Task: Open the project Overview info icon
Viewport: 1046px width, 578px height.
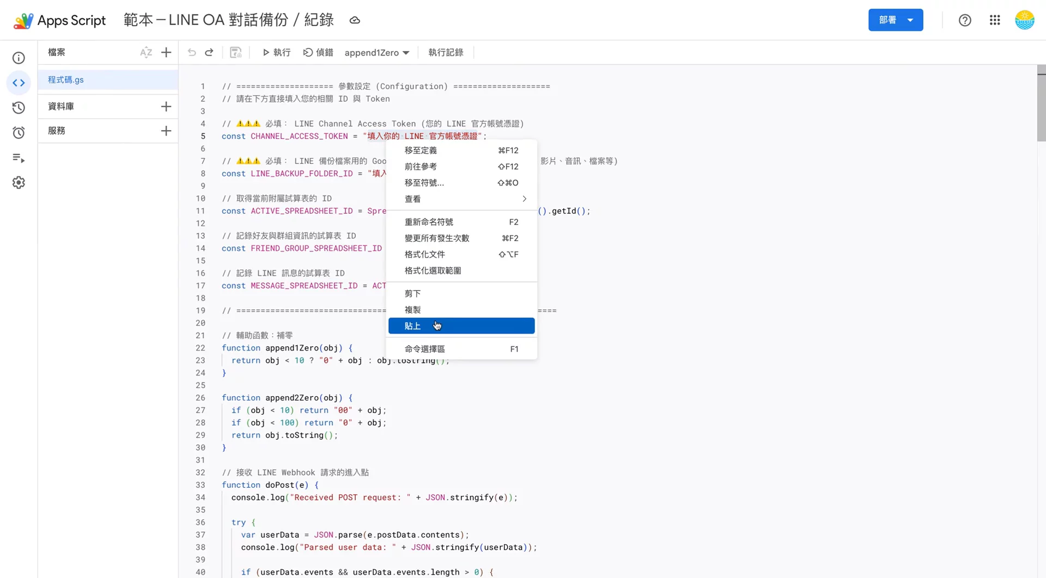Action: coord(19,58)
